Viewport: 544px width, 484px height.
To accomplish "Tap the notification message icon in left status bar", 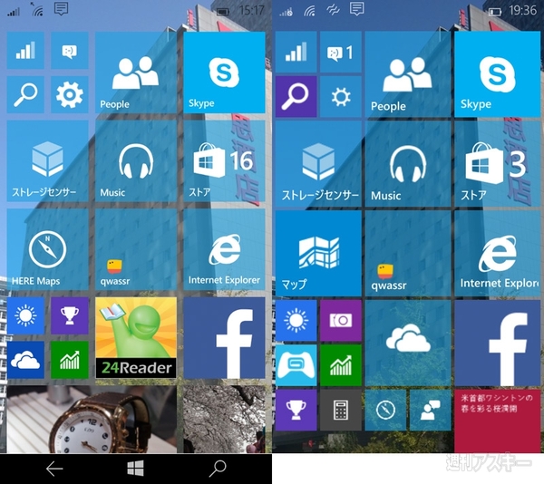I will coord(61,9).
